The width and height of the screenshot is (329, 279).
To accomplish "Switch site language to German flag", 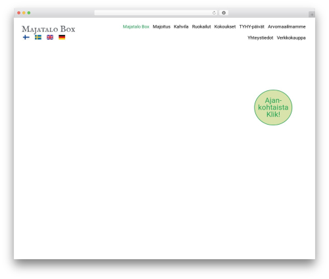I will (62, 38).
